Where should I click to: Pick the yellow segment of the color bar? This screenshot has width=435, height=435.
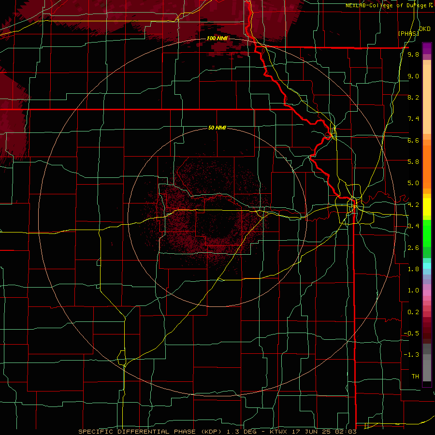pos(427,207)
